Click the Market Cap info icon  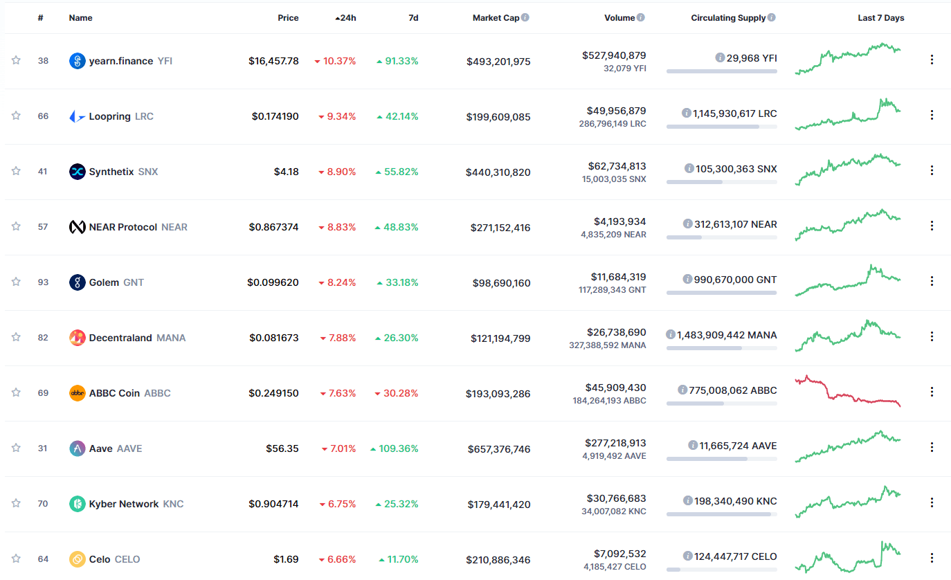525,17
